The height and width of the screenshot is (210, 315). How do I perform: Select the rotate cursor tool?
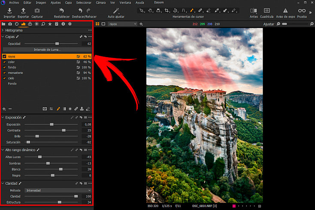176,10
